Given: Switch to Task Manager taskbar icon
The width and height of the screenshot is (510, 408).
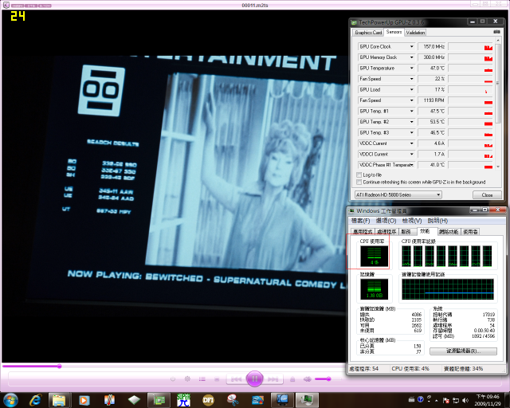Looking at the screenshot, I should 307,400.
